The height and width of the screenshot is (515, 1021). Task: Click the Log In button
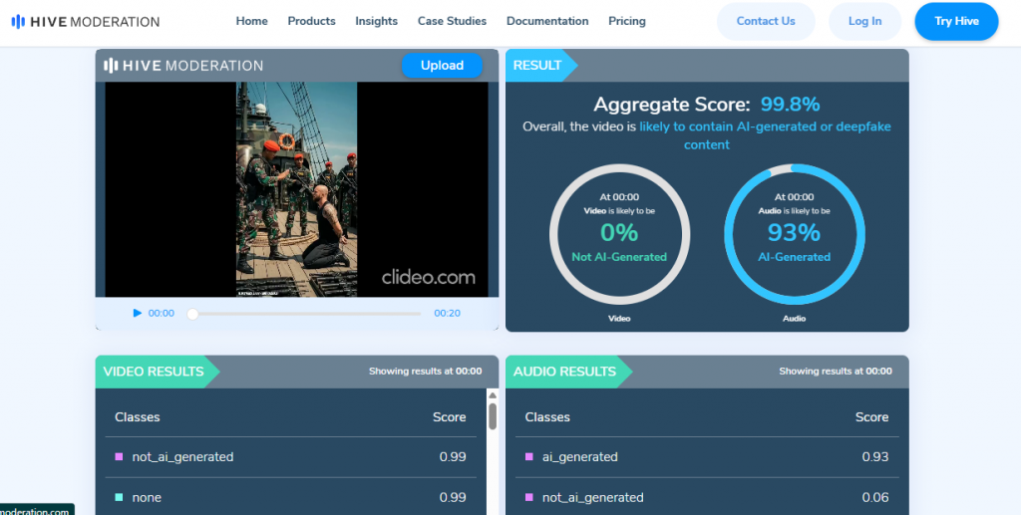(864, 21)
